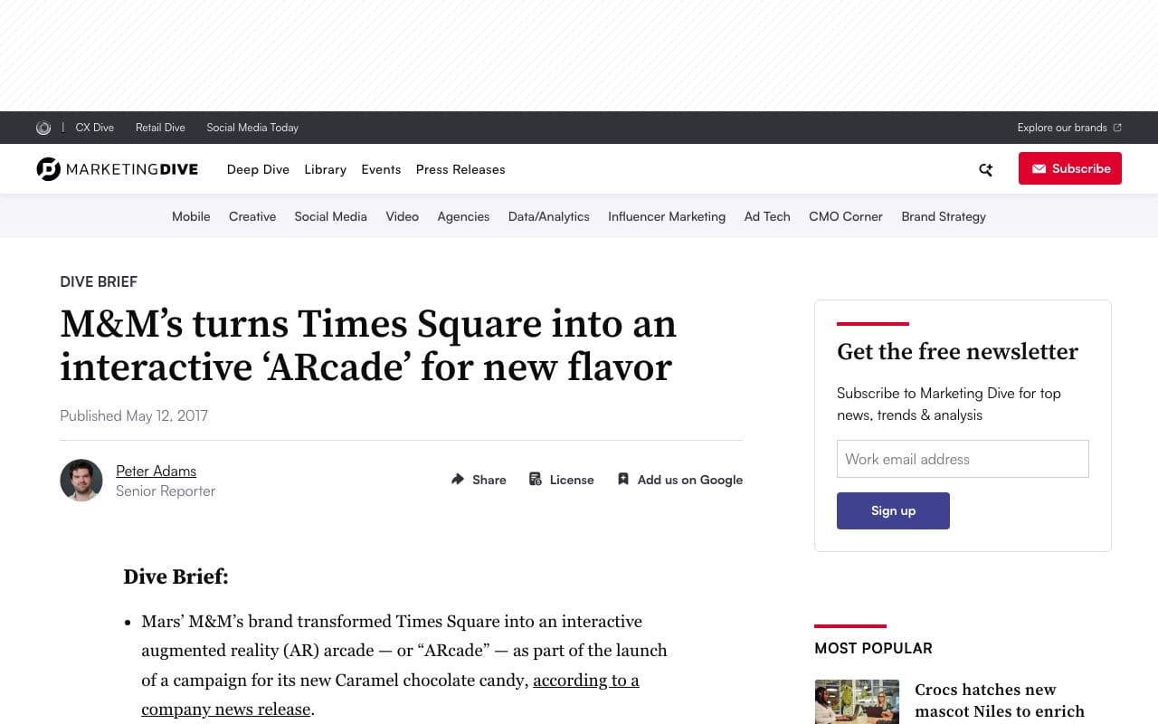Click the Dive Brief: section heading
The height and width of the screenshot is (724, 1158).
[x=176, y=576]
